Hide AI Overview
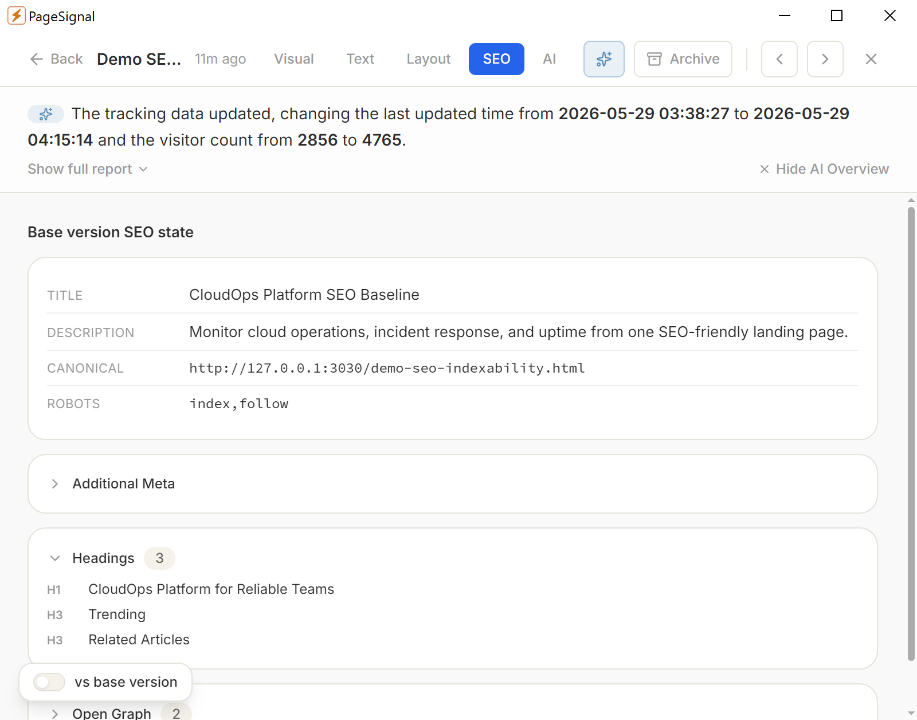Image resolution: width=917 pixels, height=720 pixels. [824, 169]
